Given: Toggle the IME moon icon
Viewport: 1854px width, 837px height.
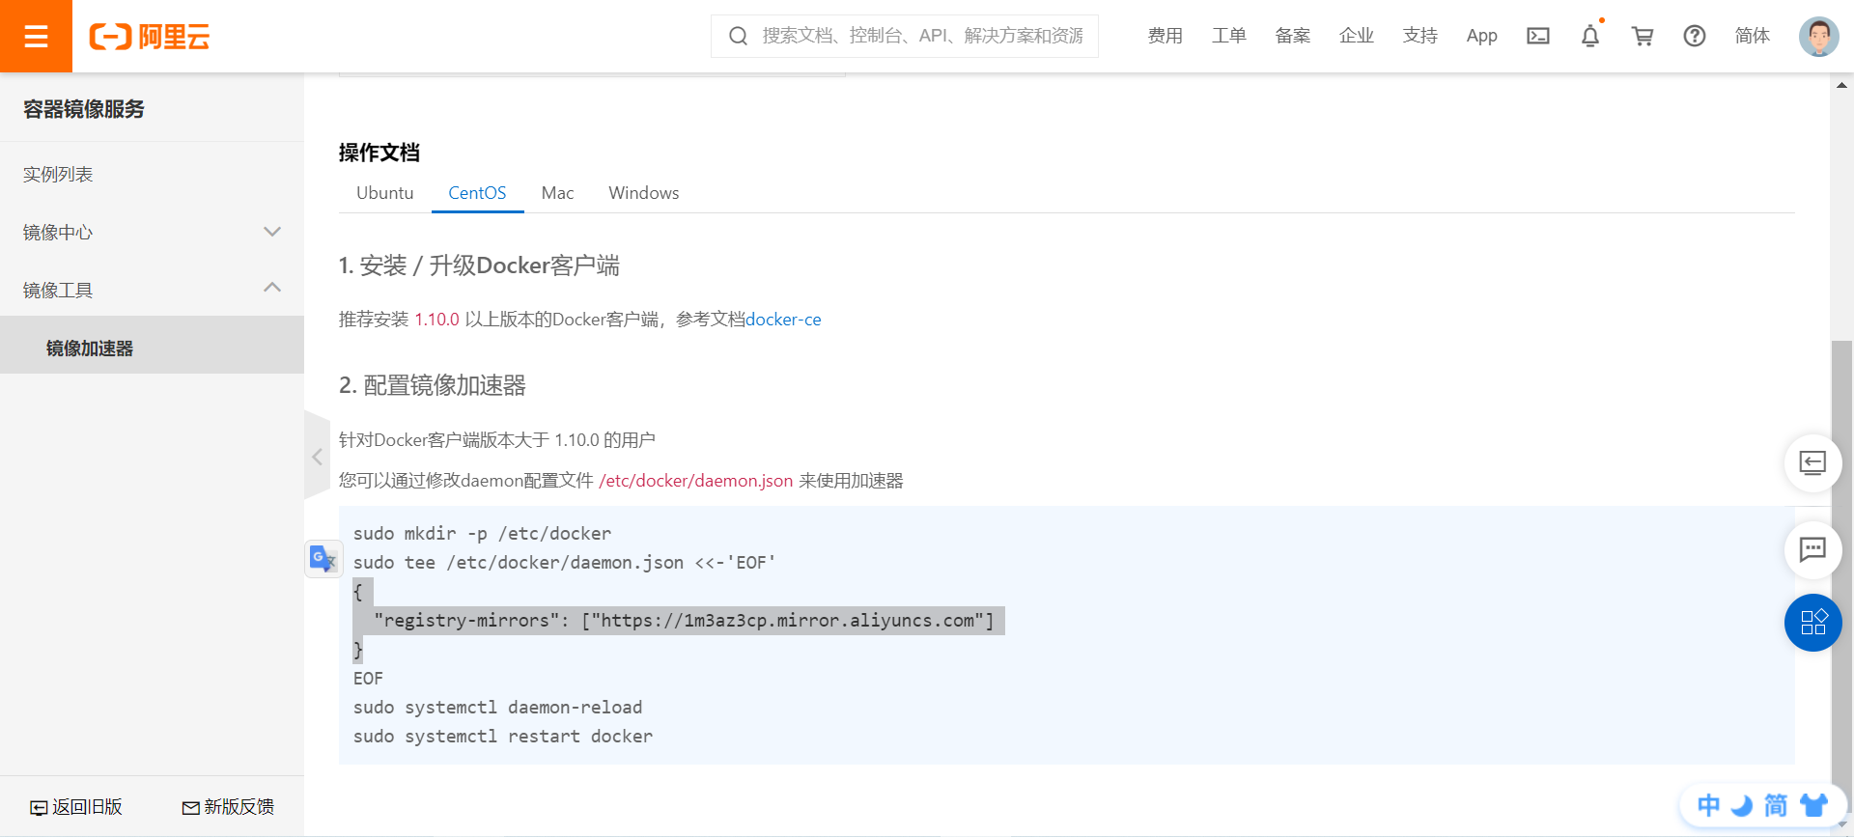Looking at the screenshot, I should click(1742, 805).
